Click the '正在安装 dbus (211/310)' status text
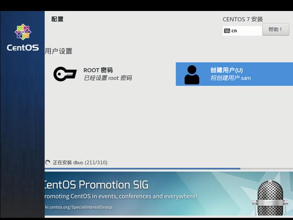 (80, 162)
